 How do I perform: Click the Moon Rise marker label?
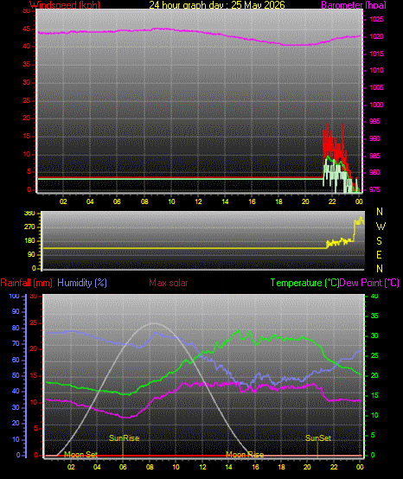pyautogui.click(x=245, y=455)
